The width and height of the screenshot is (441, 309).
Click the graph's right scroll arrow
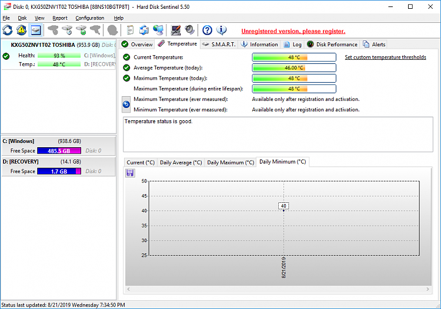coord(428,289)
